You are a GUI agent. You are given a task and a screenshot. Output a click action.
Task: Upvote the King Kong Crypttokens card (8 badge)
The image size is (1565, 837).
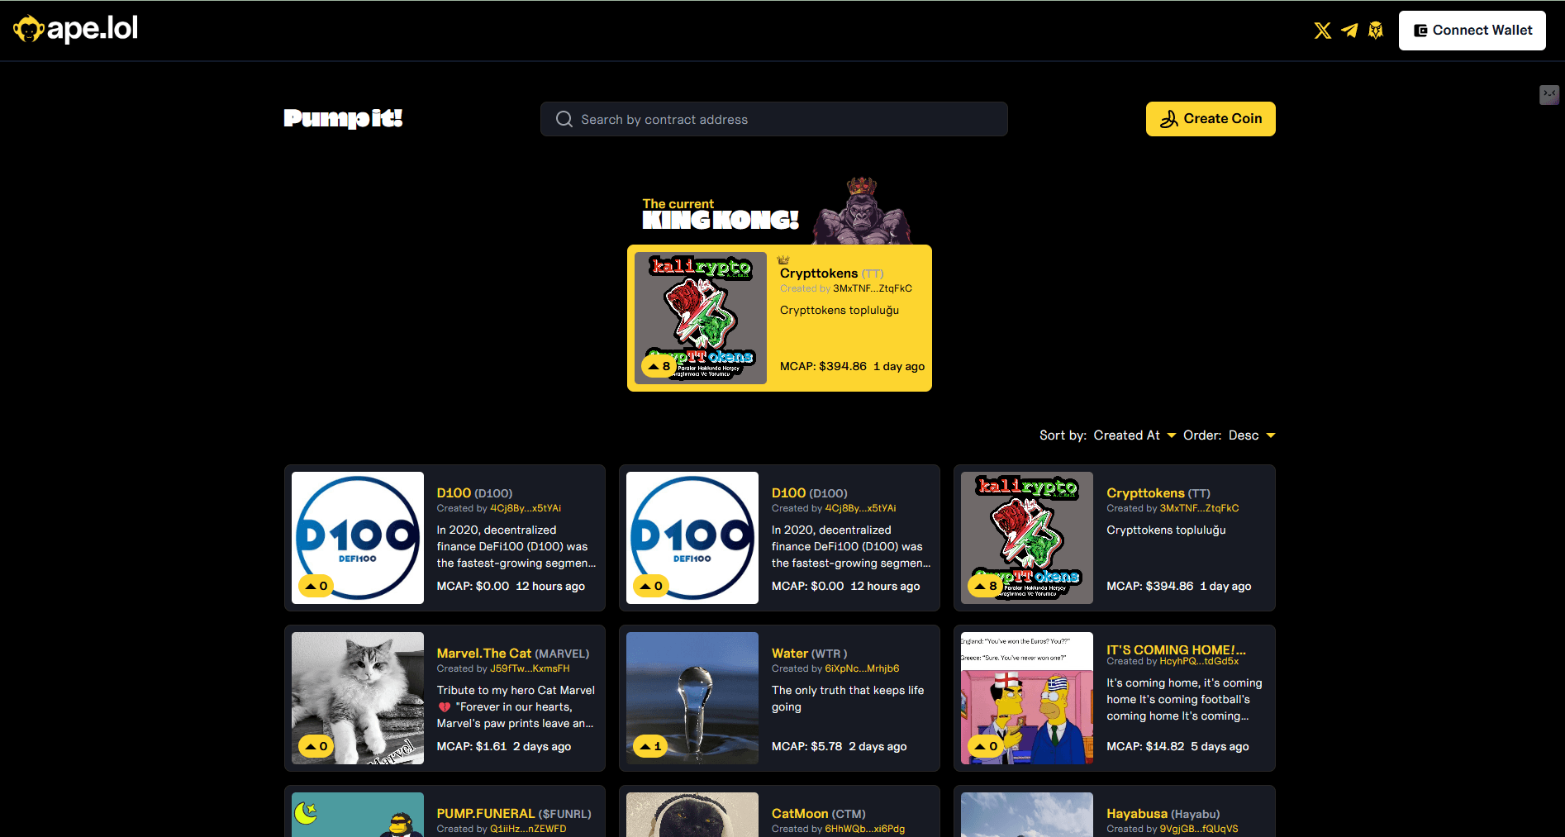[x=659, y=366]
